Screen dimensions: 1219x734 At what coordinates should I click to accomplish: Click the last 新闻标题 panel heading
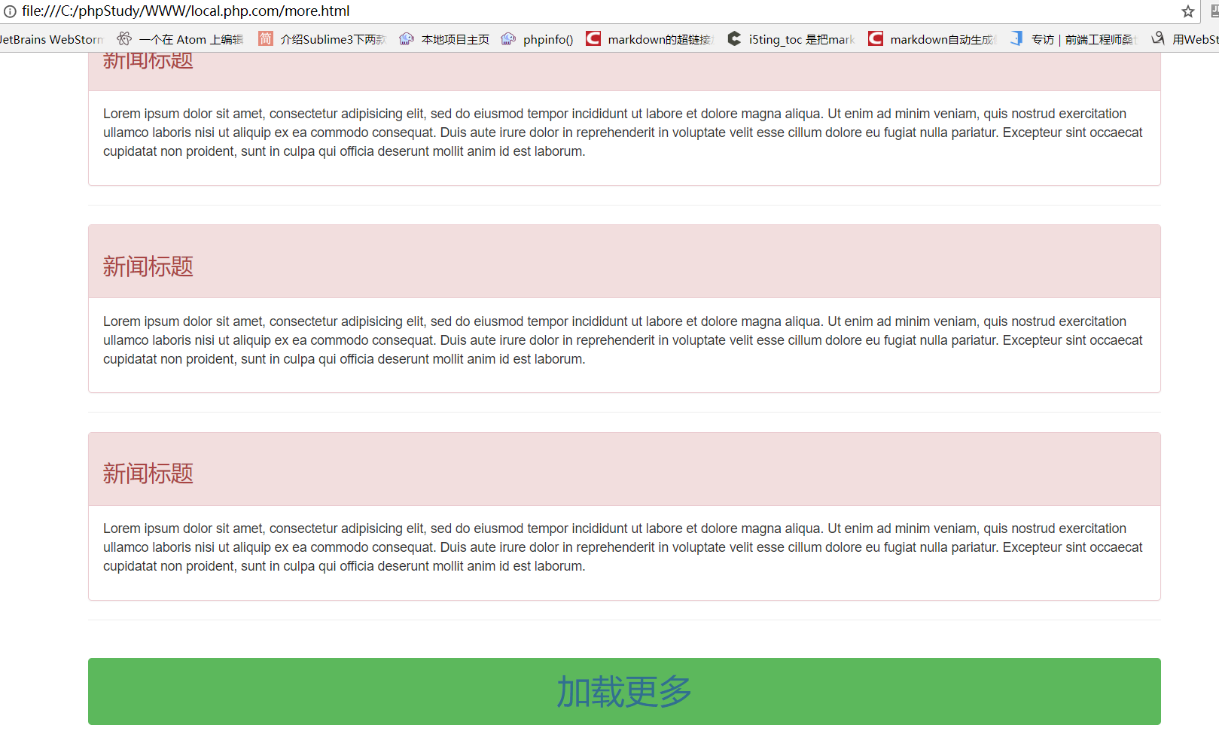[148, 474]
